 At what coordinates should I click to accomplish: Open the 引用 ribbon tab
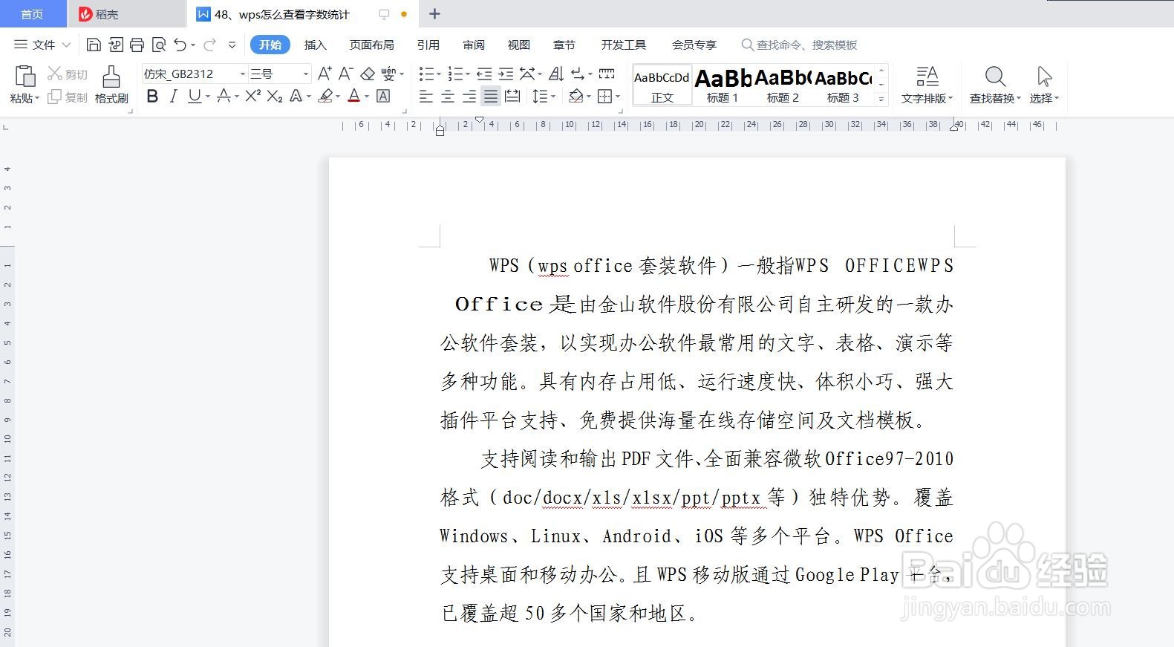pos(428,45)
